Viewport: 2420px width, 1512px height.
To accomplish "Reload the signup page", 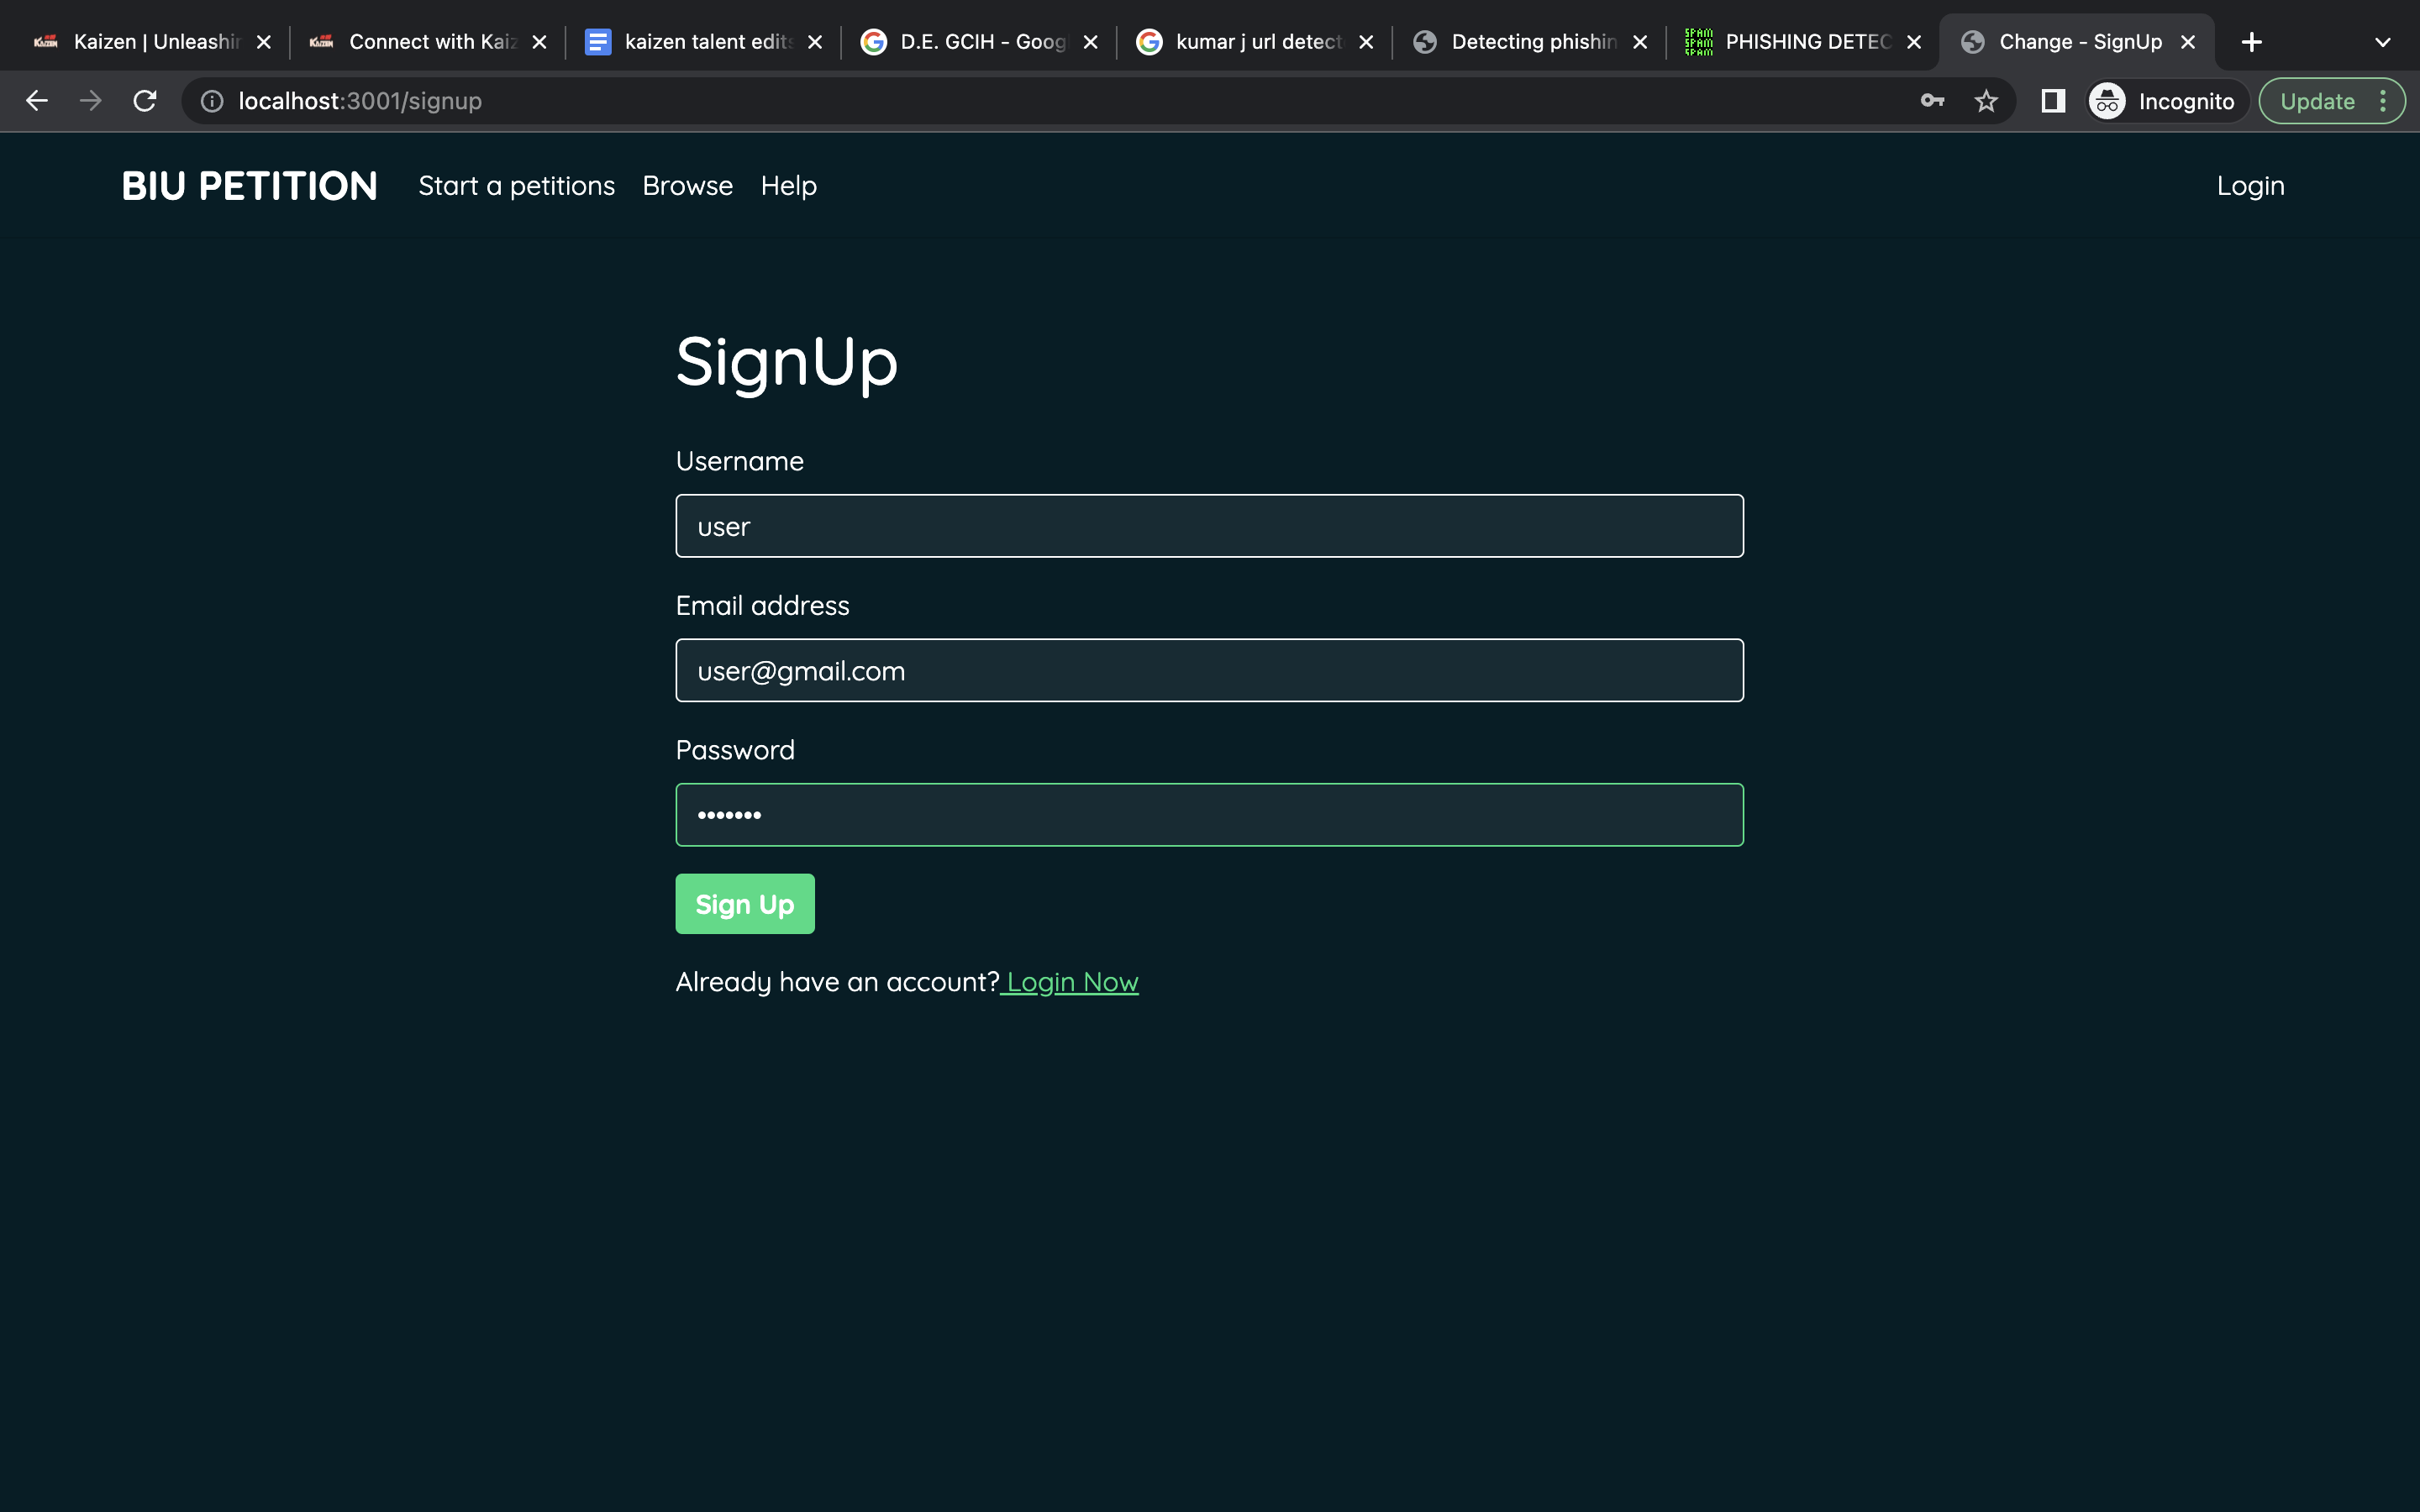I will point(145,101).
